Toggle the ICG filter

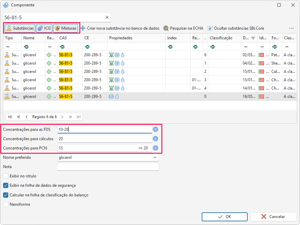pos(44,28)
